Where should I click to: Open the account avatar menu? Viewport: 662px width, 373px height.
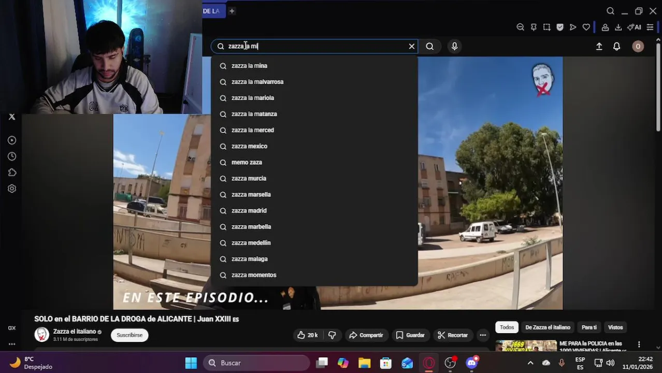pos(638,46)
